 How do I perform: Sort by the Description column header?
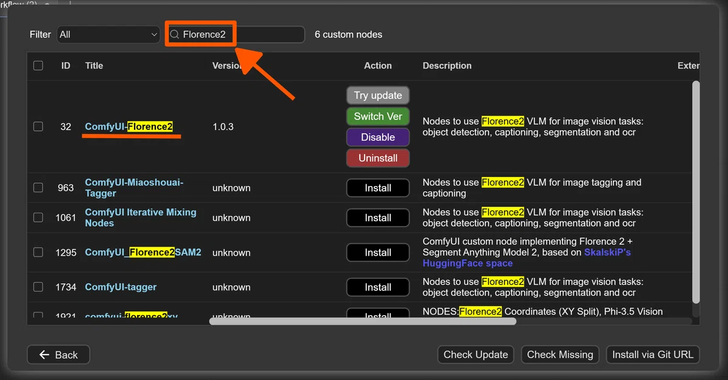coord(447,65)
